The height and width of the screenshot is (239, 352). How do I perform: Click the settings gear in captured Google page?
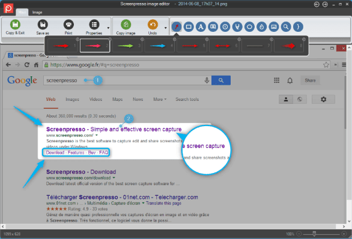click(323, 99)
